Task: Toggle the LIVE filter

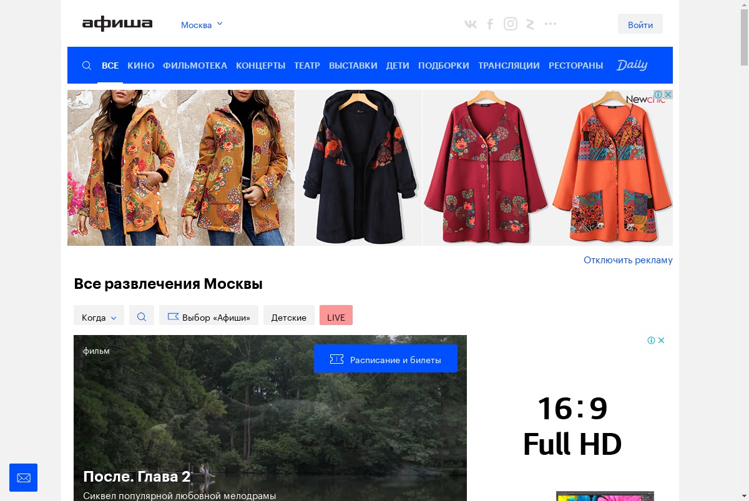Action: [x=336, y=315]
